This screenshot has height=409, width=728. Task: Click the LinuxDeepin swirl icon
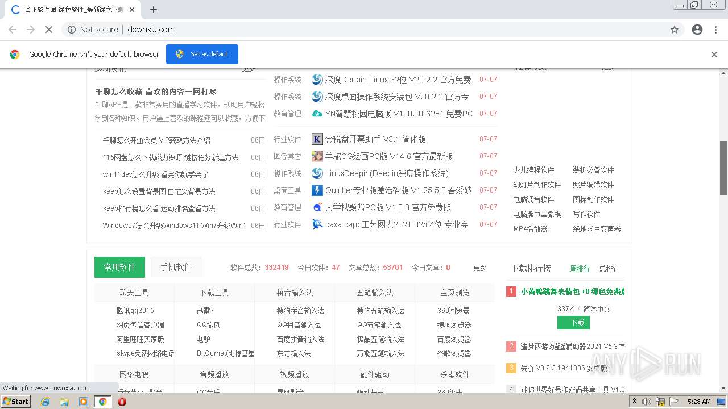click(x=317, y=173)
